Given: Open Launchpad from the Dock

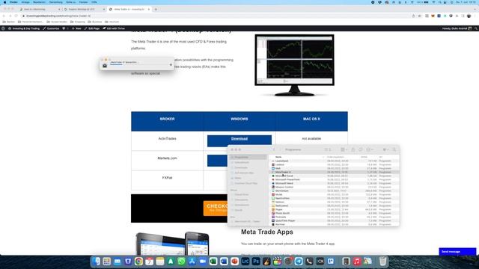Looking at the screenshot, I should tap(106, 262).
